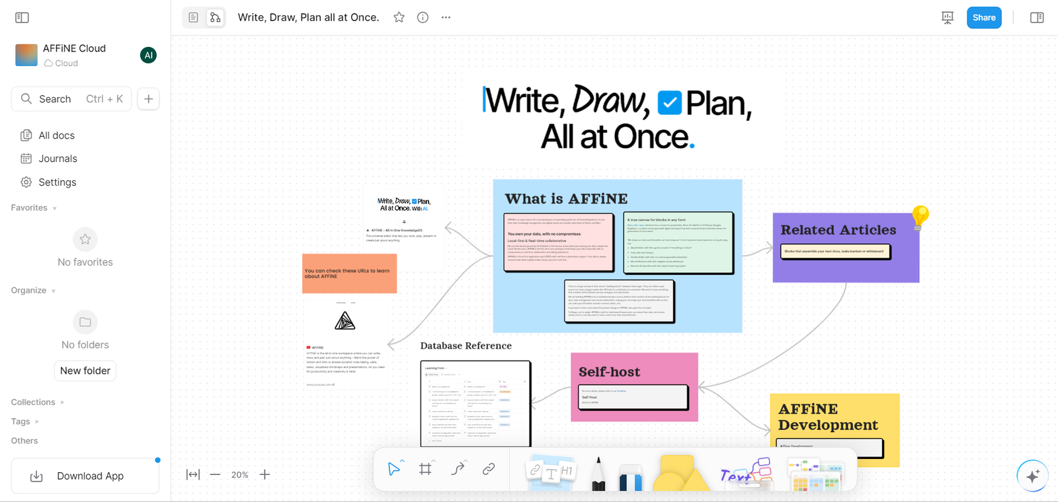Start presentation mode
This screenshot has height=502, width=1058.
948,18
